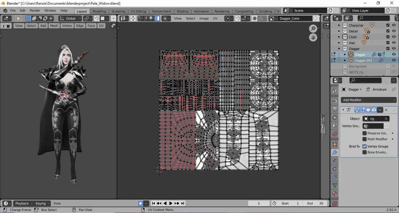399x213 pixels.
Task: Open the armature modifier extra options dropdown
Action: (x=380, y=110)
